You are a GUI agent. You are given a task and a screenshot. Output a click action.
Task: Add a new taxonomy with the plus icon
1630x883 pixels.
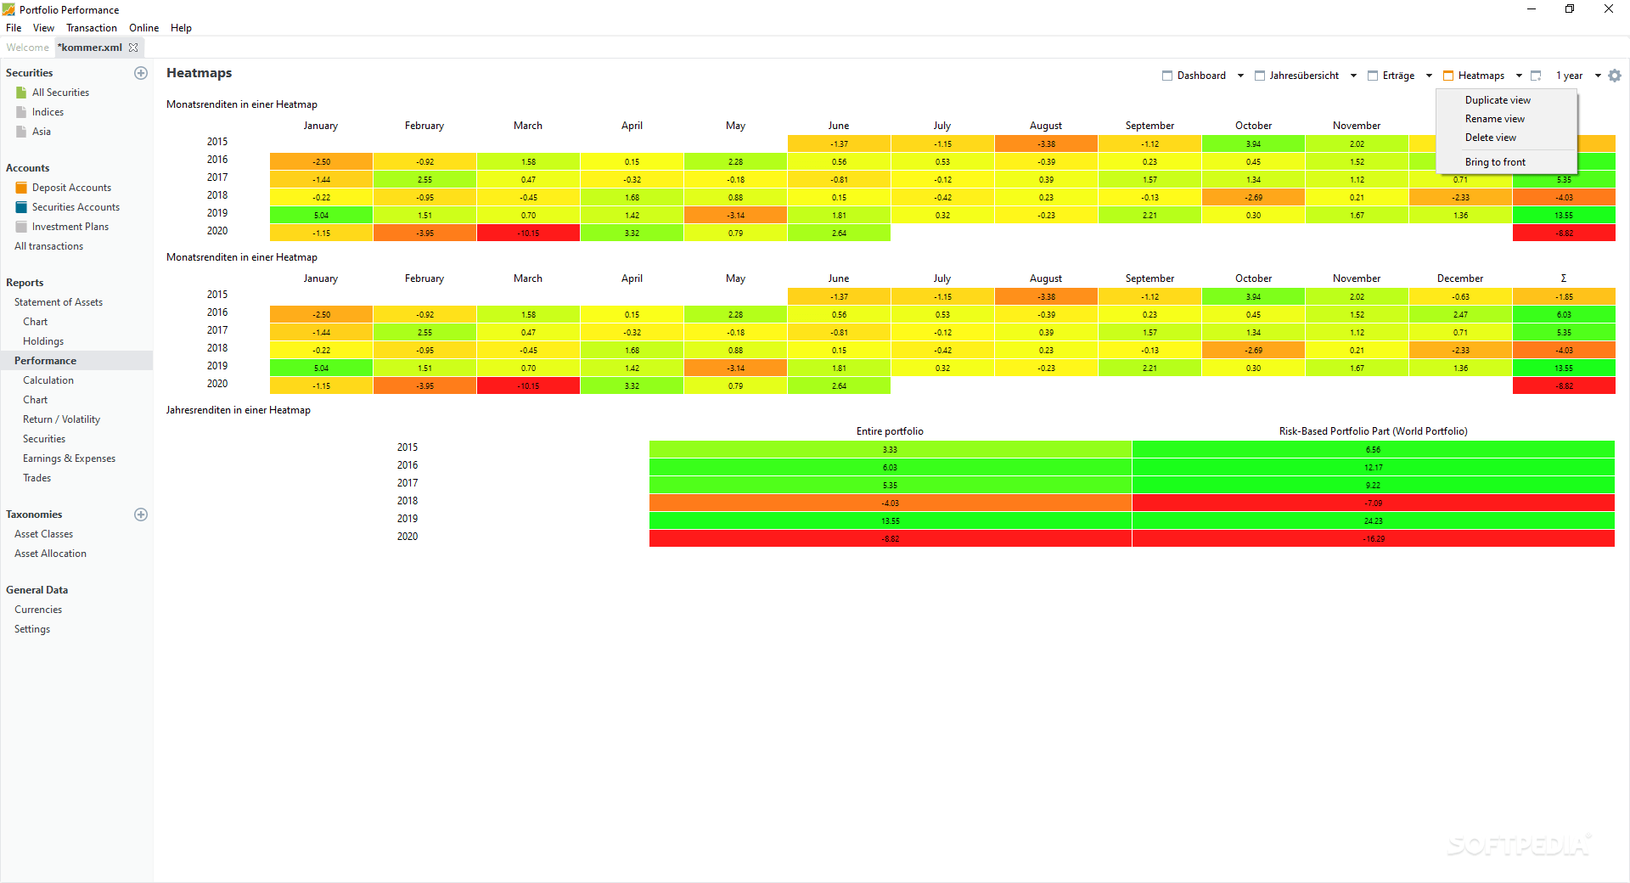coord(141,514)
